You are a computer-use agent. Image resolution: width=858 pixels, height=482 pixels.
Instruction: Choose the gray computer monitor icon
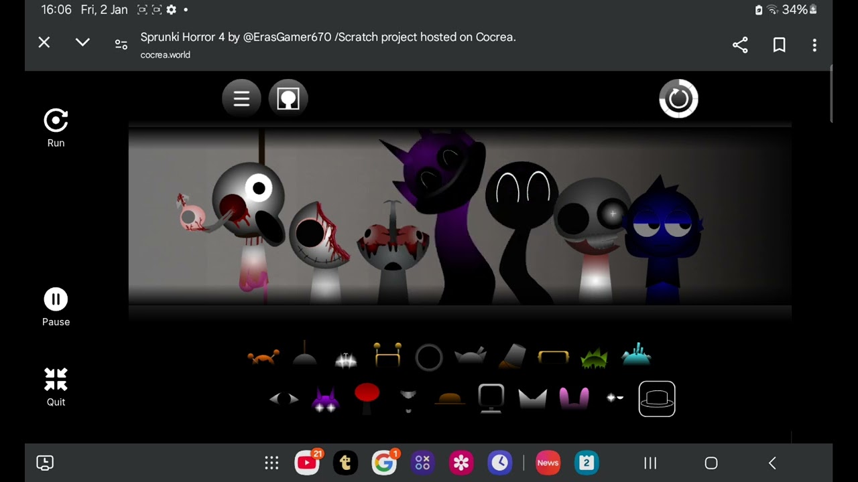(491, 398)
